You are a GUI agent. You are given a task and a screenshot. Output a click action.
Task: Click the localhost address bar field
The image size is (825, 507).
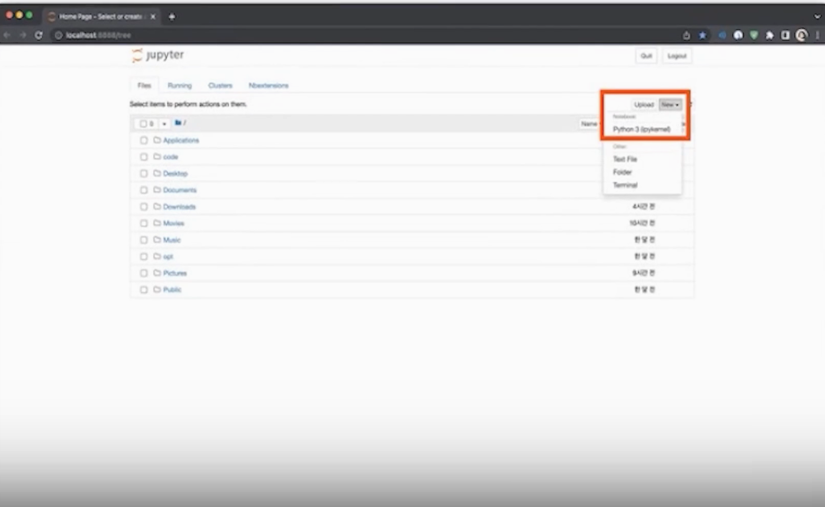coord(365,35)
